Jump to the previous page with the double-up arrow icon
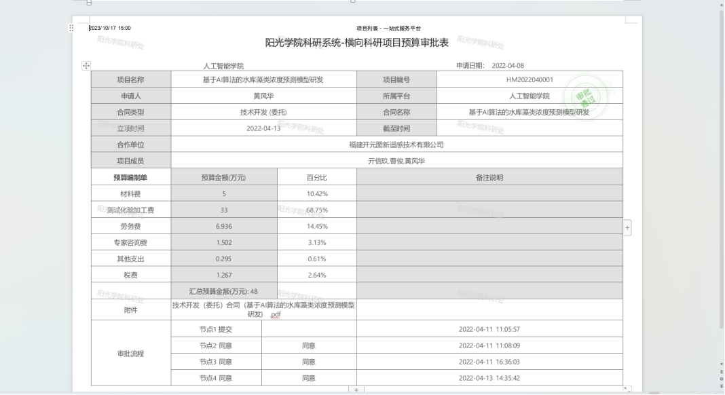The image size is (725, 395). tap(722, 372)
